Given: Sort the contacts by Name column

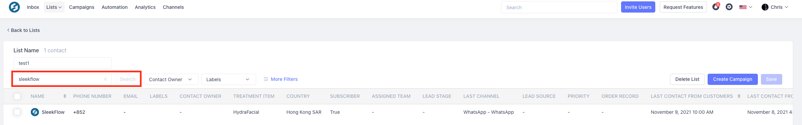Looking at the screenshot, I should (x=65, y=96).
